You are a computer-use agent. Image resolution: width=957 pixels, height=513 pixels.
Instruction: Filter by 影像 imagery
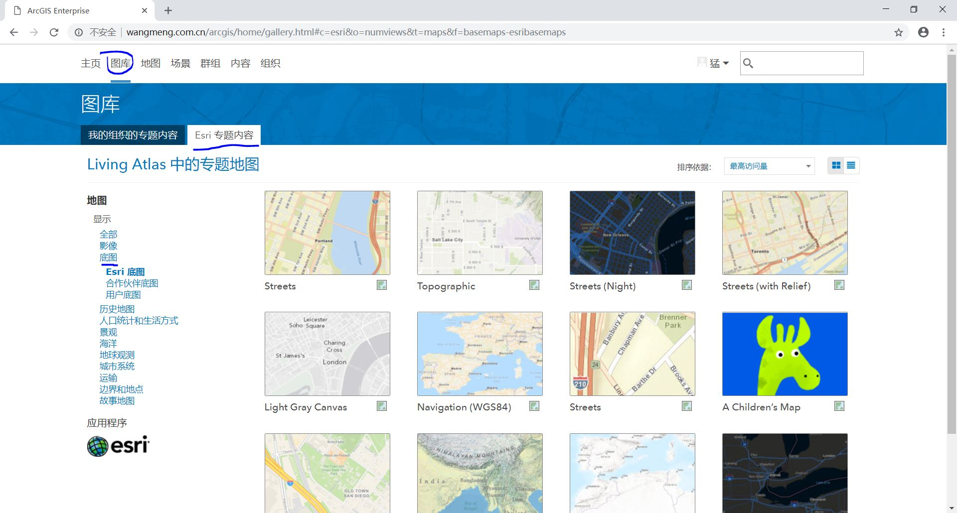pos(108,246)
